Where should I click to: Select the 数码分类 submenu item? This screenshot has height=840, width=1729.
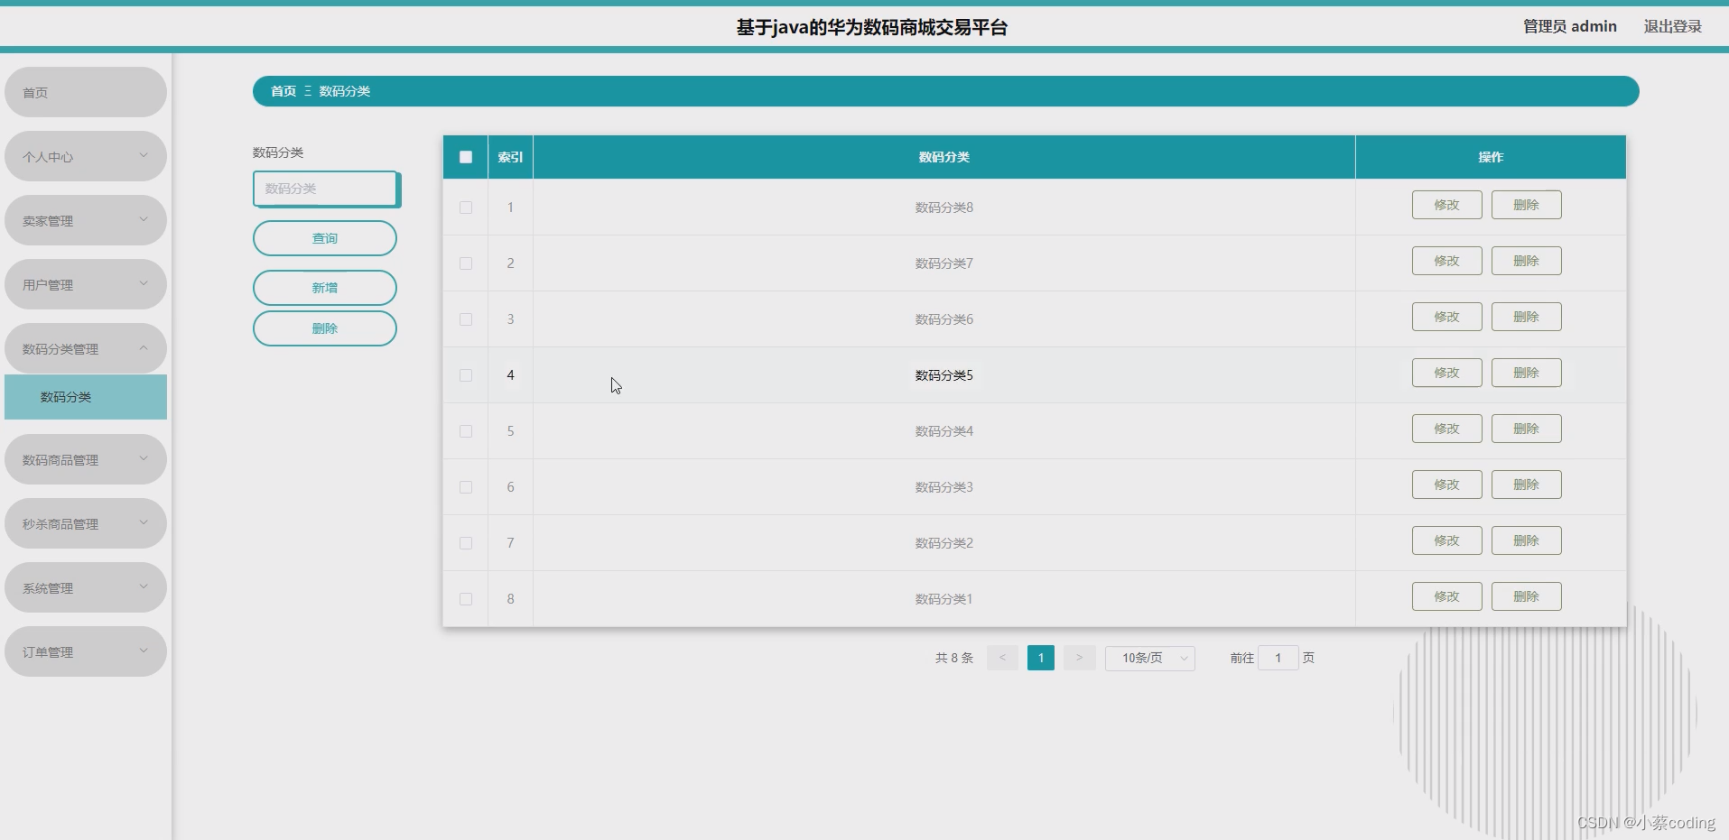86,397
